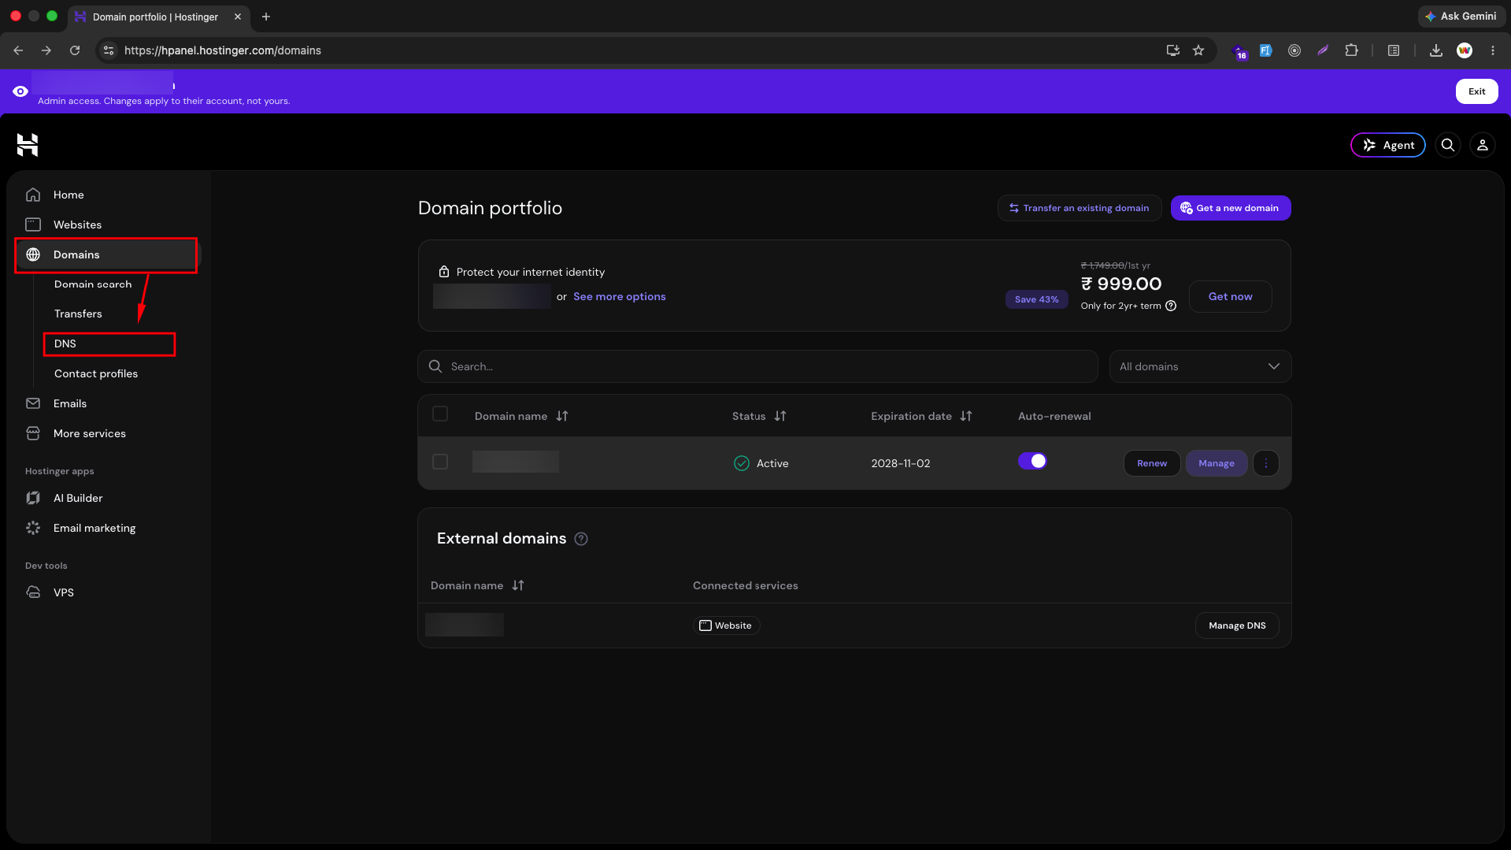
Task: Go back using browser back arrow
Action: pos(18,50)
